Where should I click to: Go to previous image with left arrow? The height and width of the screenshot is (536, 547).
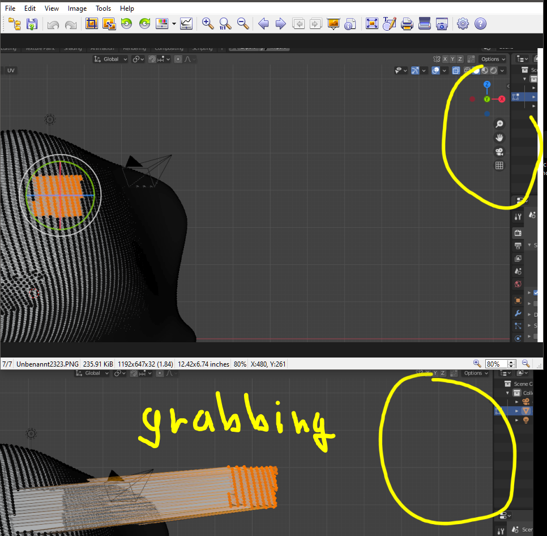pos(263,24)
